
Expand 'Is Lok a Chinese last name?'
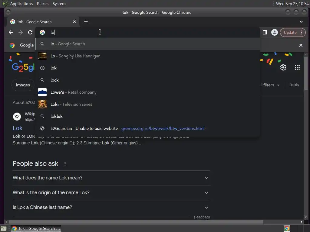pos(111,208)
